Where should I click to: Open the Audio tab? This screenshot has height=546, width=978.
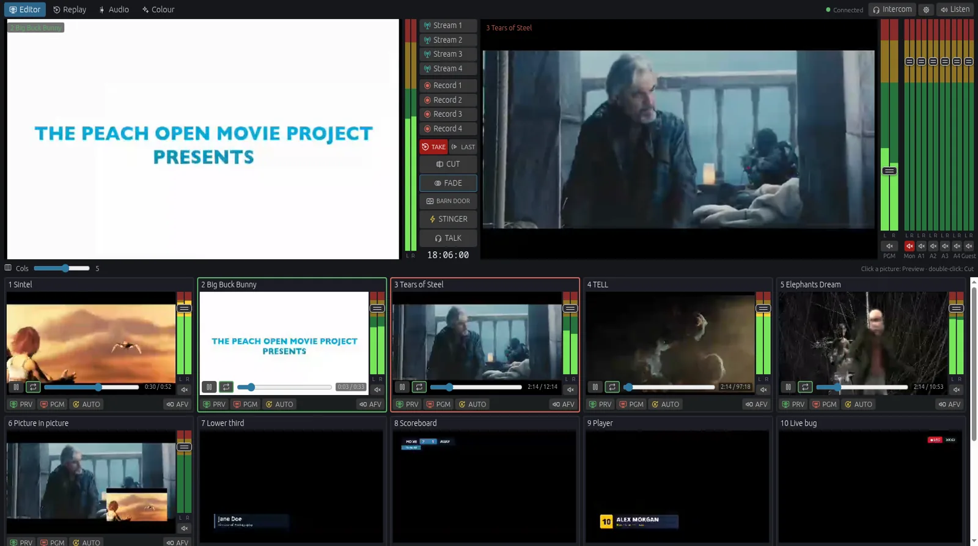114,10
